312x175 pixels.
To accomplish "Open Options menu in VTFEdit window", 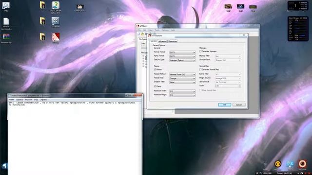I will (x=165, y=30).
